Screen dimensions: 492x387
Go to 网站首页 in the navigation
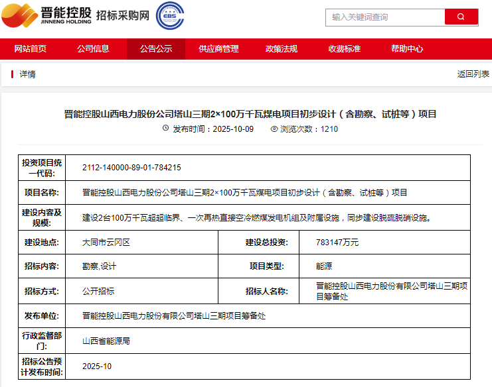click(30, 49)
